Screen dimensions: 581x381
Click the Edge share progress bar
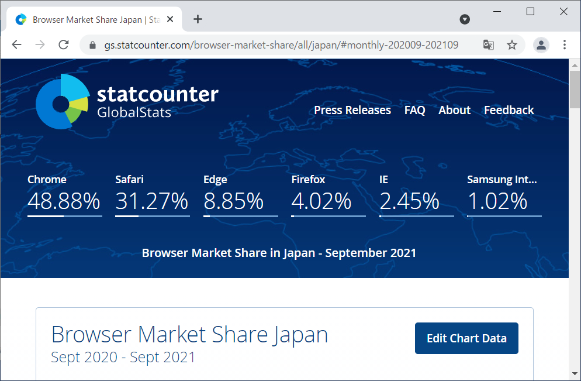click(241, 216)
